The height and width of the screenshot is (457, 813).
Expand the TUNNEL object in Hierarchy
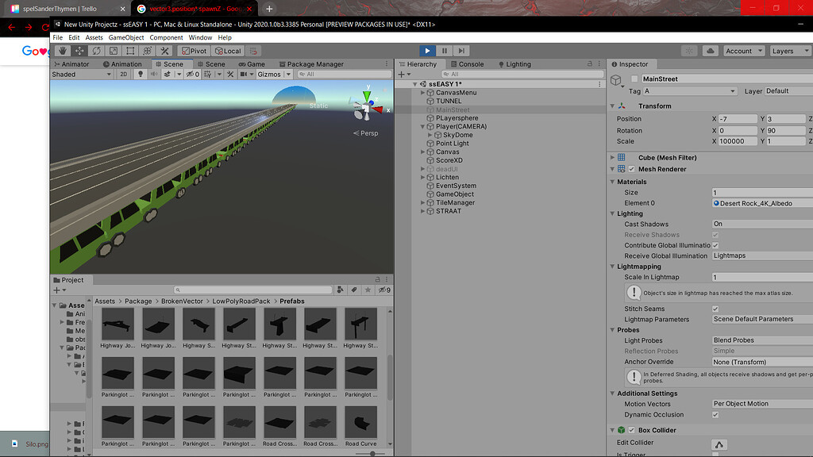tap(422, 101)
